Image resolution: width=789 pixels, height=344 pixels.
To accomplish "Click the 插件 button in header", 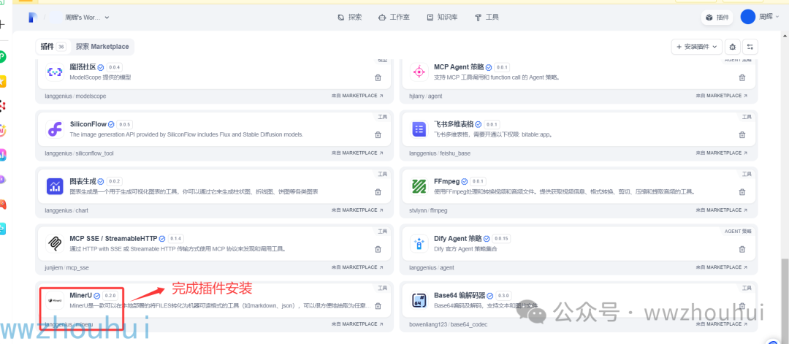I will (x=717, y=17).
